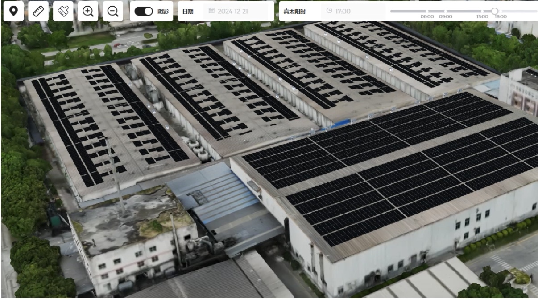Screen dimensions: 538x299
Task: Click the clock icon in the time field
Action: pos(329,11)
